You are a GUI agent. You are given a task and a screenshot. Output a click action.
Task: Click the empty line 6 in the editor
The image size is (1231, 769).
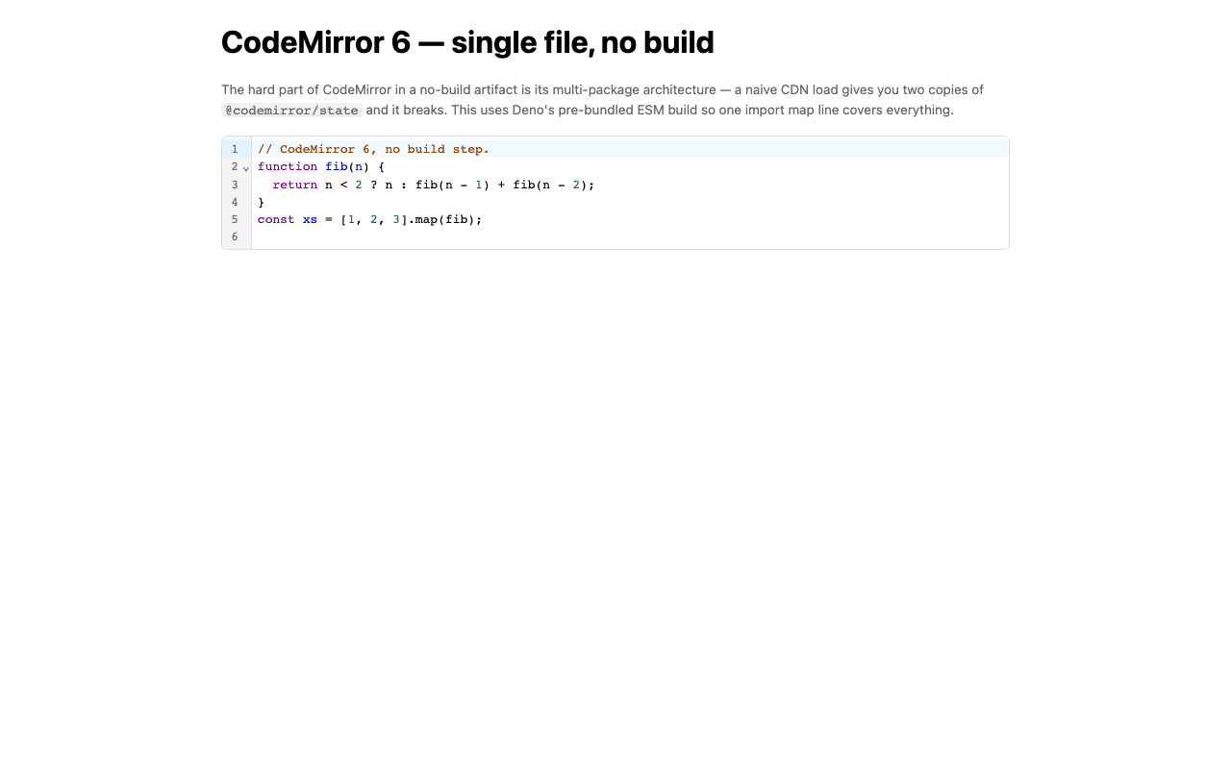[x=630, y=236]
